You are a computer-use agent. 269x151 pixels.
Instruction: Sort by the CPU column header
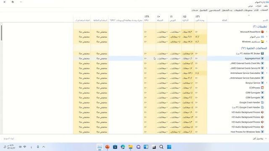point(200,18)
